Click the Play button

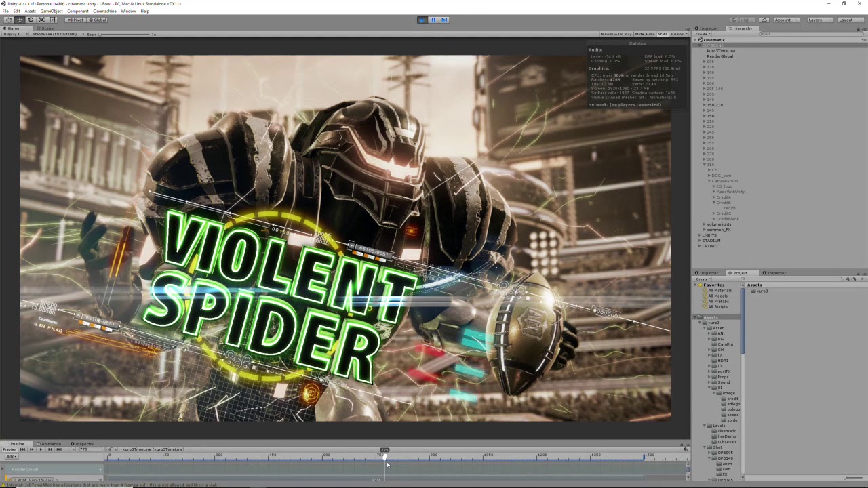coord(422,20)
